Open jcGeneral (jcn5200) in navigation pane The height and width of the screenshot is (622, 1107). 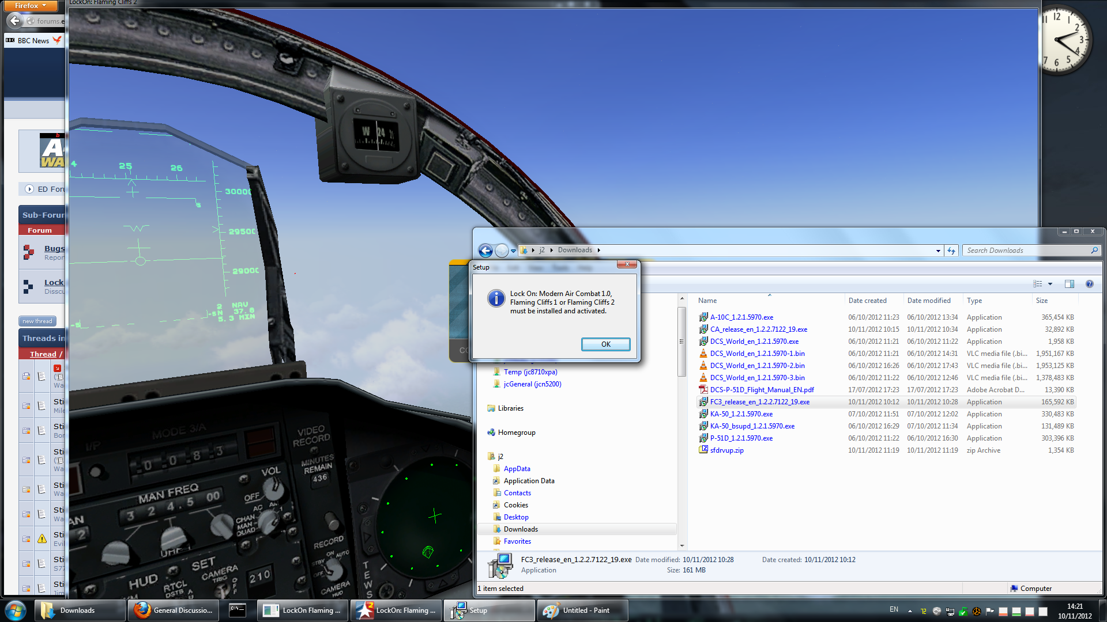pos(532,384)
